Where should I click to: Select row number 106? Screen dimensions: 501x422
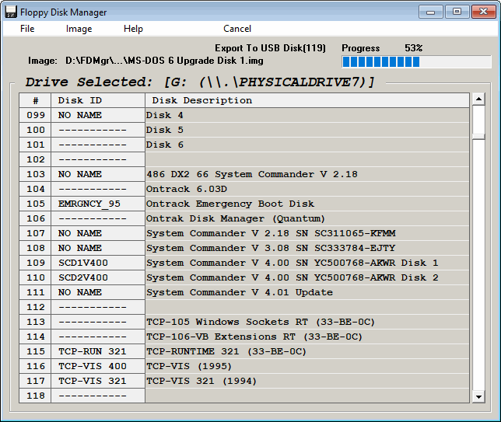tap(35, 218)
